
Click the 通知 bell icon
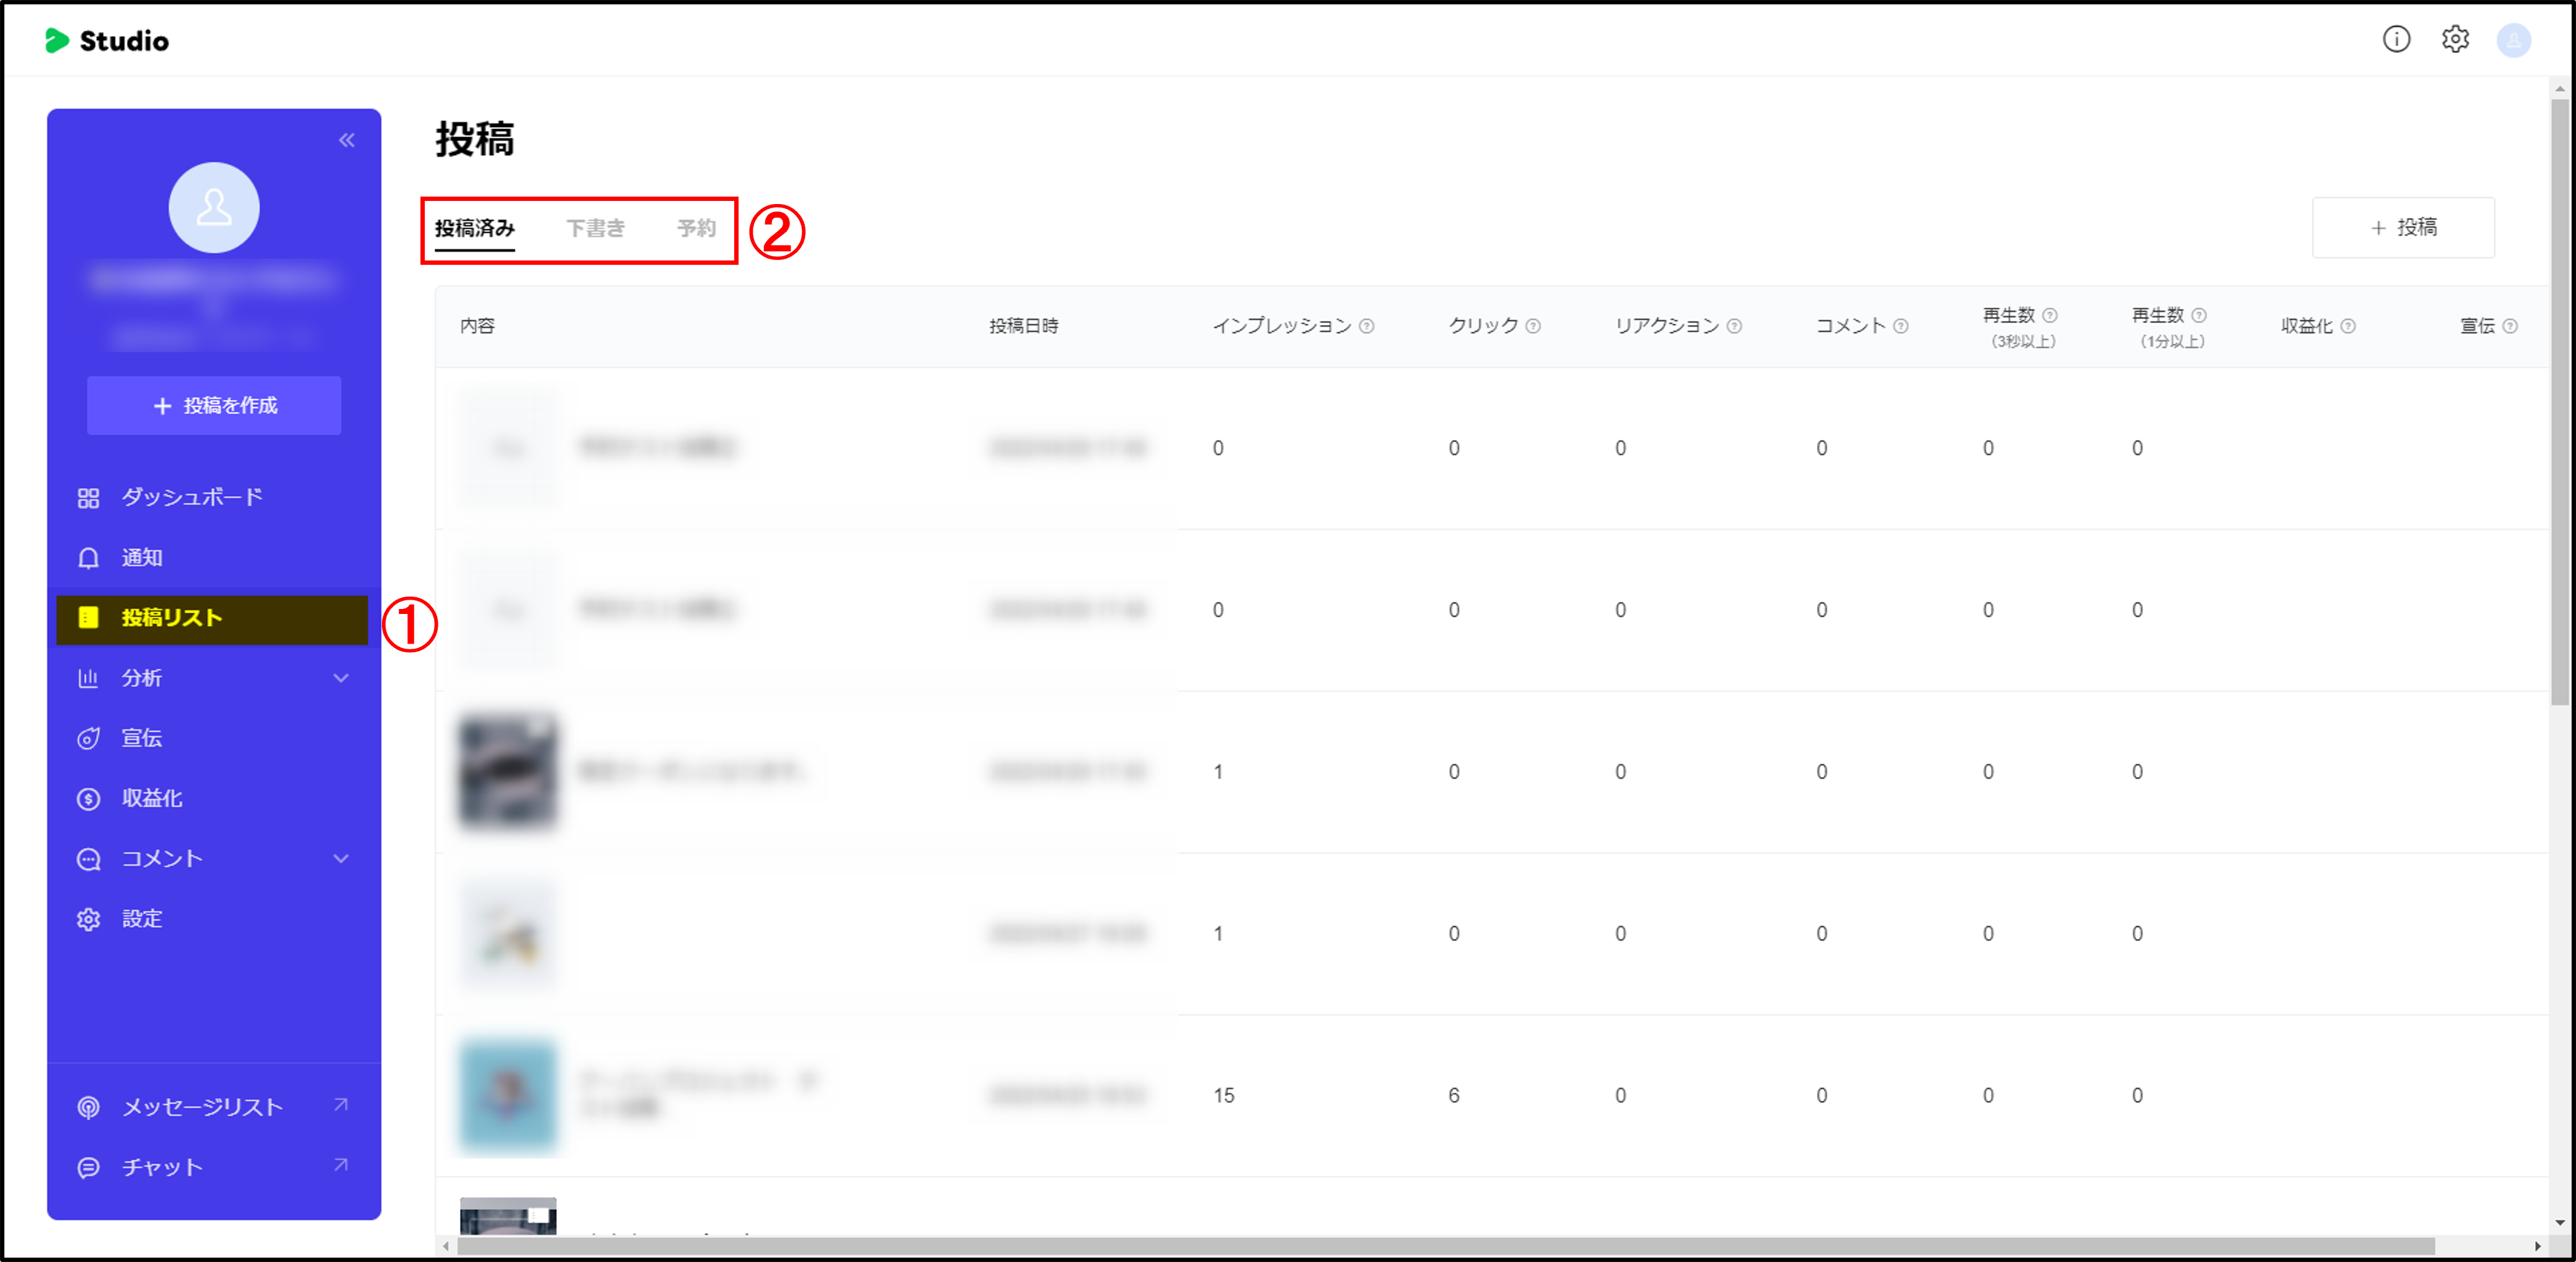point(89,558)
